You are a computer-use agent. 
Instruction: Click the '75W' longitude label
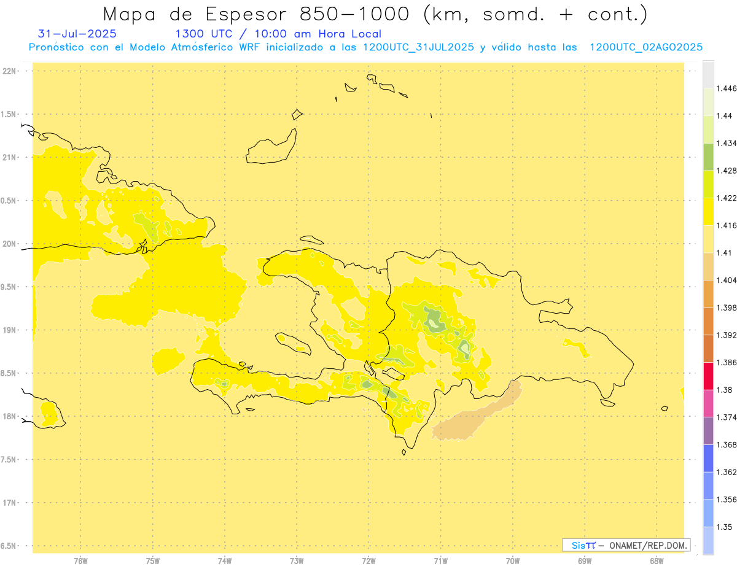153,560
